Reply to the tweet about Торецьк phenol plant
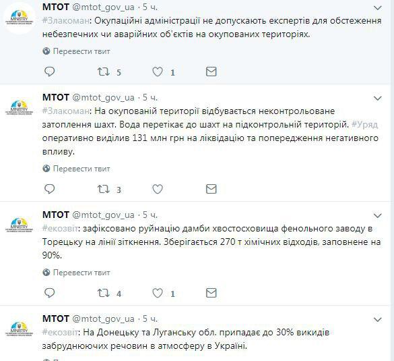This screenshot has width=394, height=361. (x=49, y=293)
